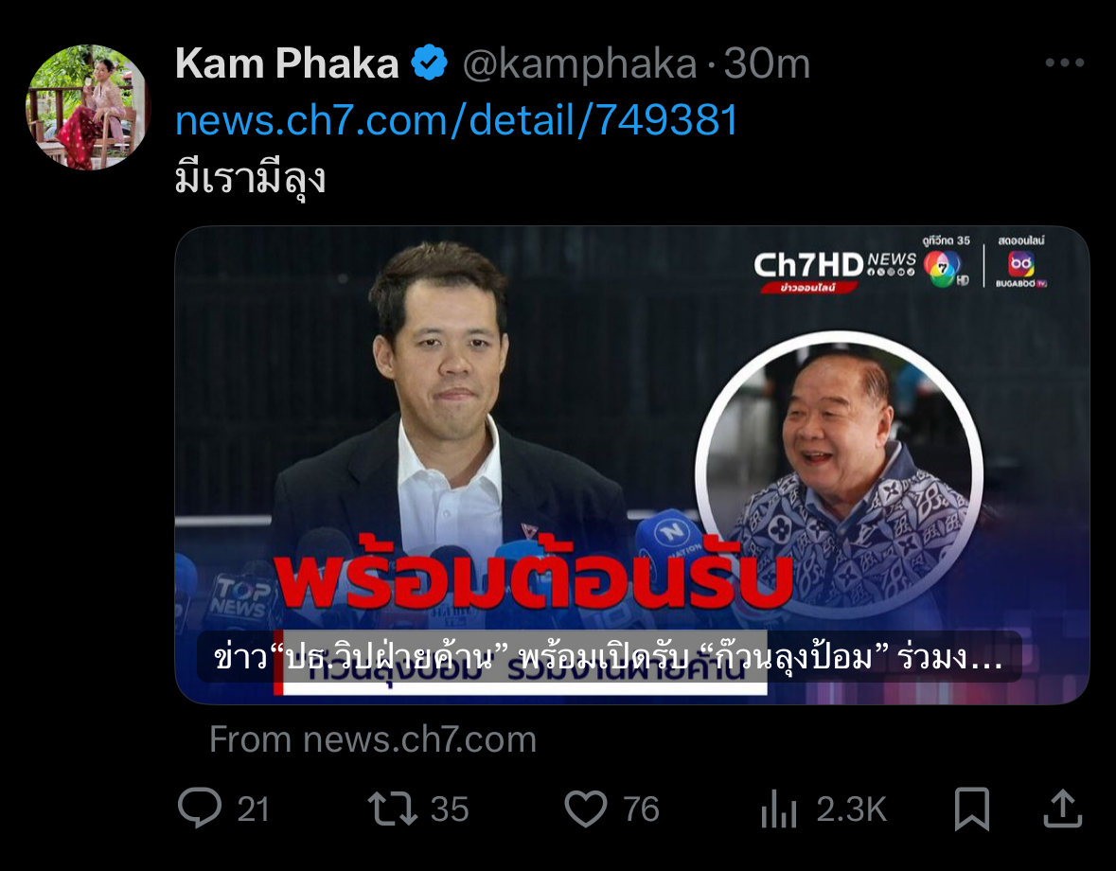
Task: Click the tweet text มีเรามีลุง
Action: point(250,178)
